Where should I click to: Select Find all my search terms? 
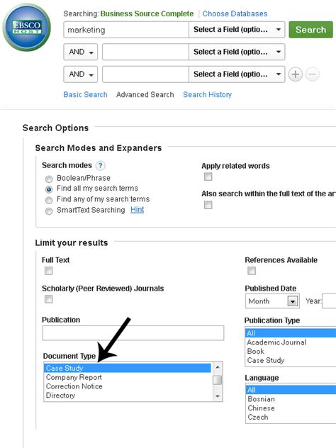tap(49, 189)
